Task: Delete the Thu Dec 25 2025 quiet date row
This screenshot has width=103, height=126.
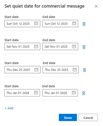Action: click(84, 70)
